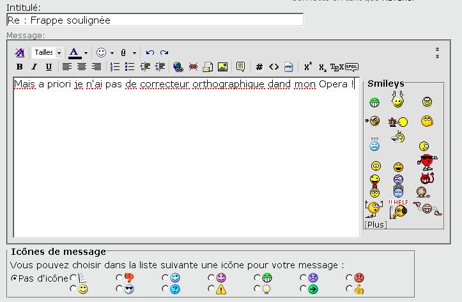Image resolution: width=462 pixels, height=302 pixels.
Task: Insert an image
Action: click(x=222, y=67)
